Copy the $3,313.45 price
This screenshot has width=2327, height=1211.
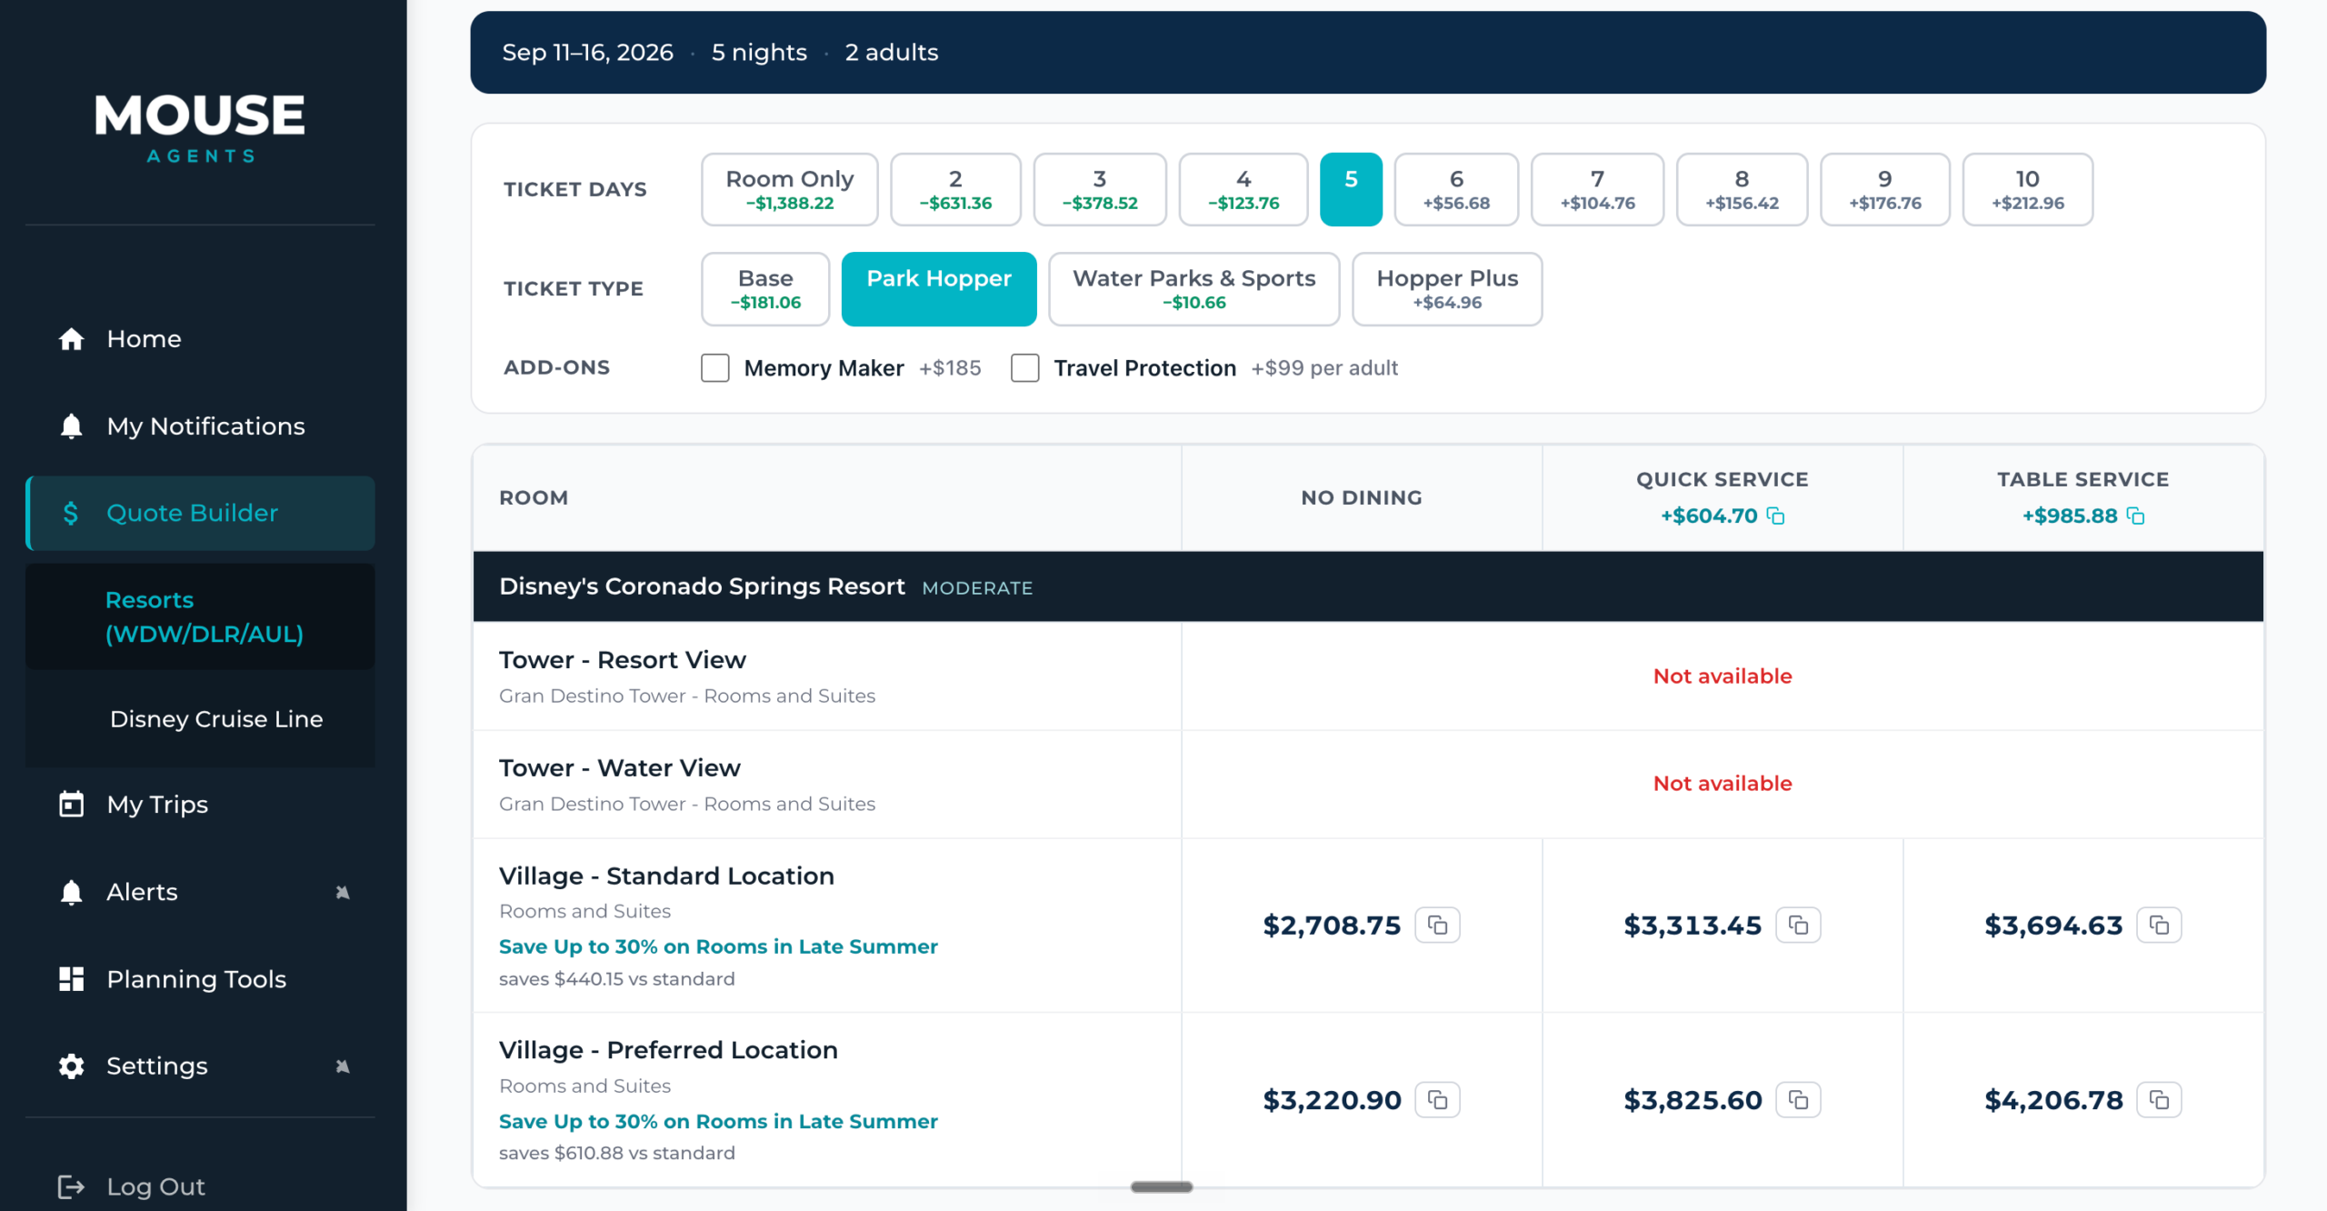[x=1798, y=926]
